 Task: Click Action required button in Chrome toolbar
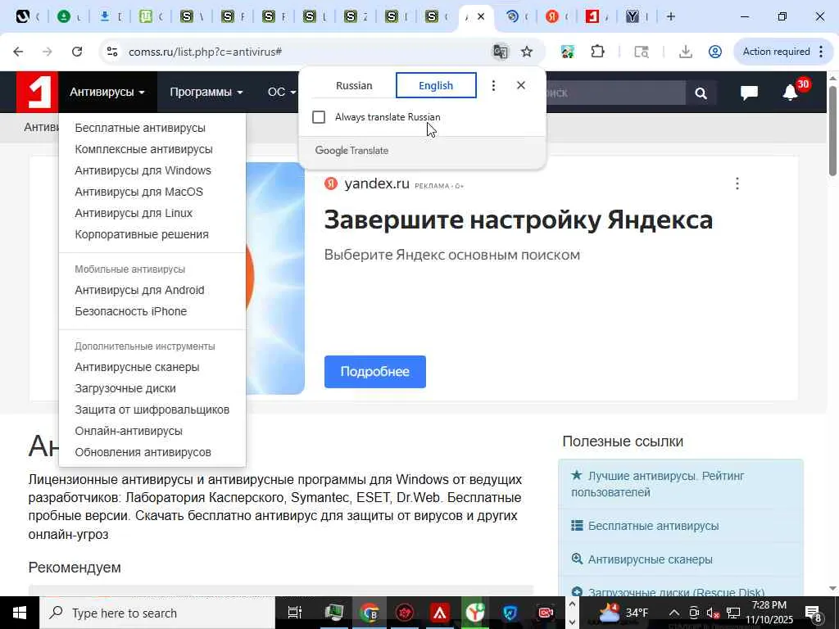click(x=783, y=52)
